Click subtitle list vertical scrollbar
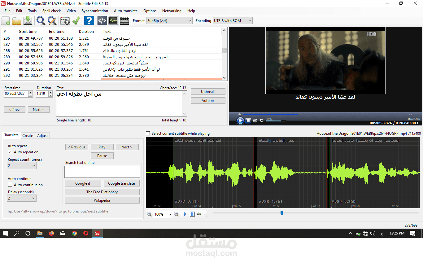This screenshot has height=263, width=423. (225, 54)
